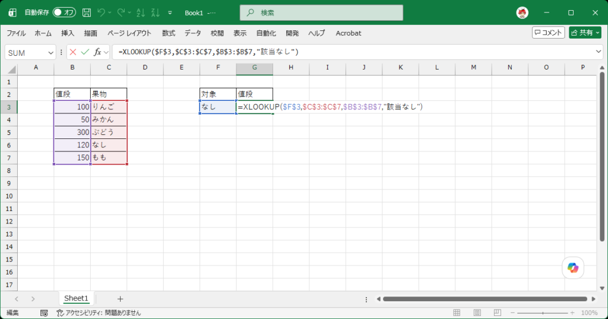Select the Sheet1 tab
The image size is (608, 319).
click(76, 298)
